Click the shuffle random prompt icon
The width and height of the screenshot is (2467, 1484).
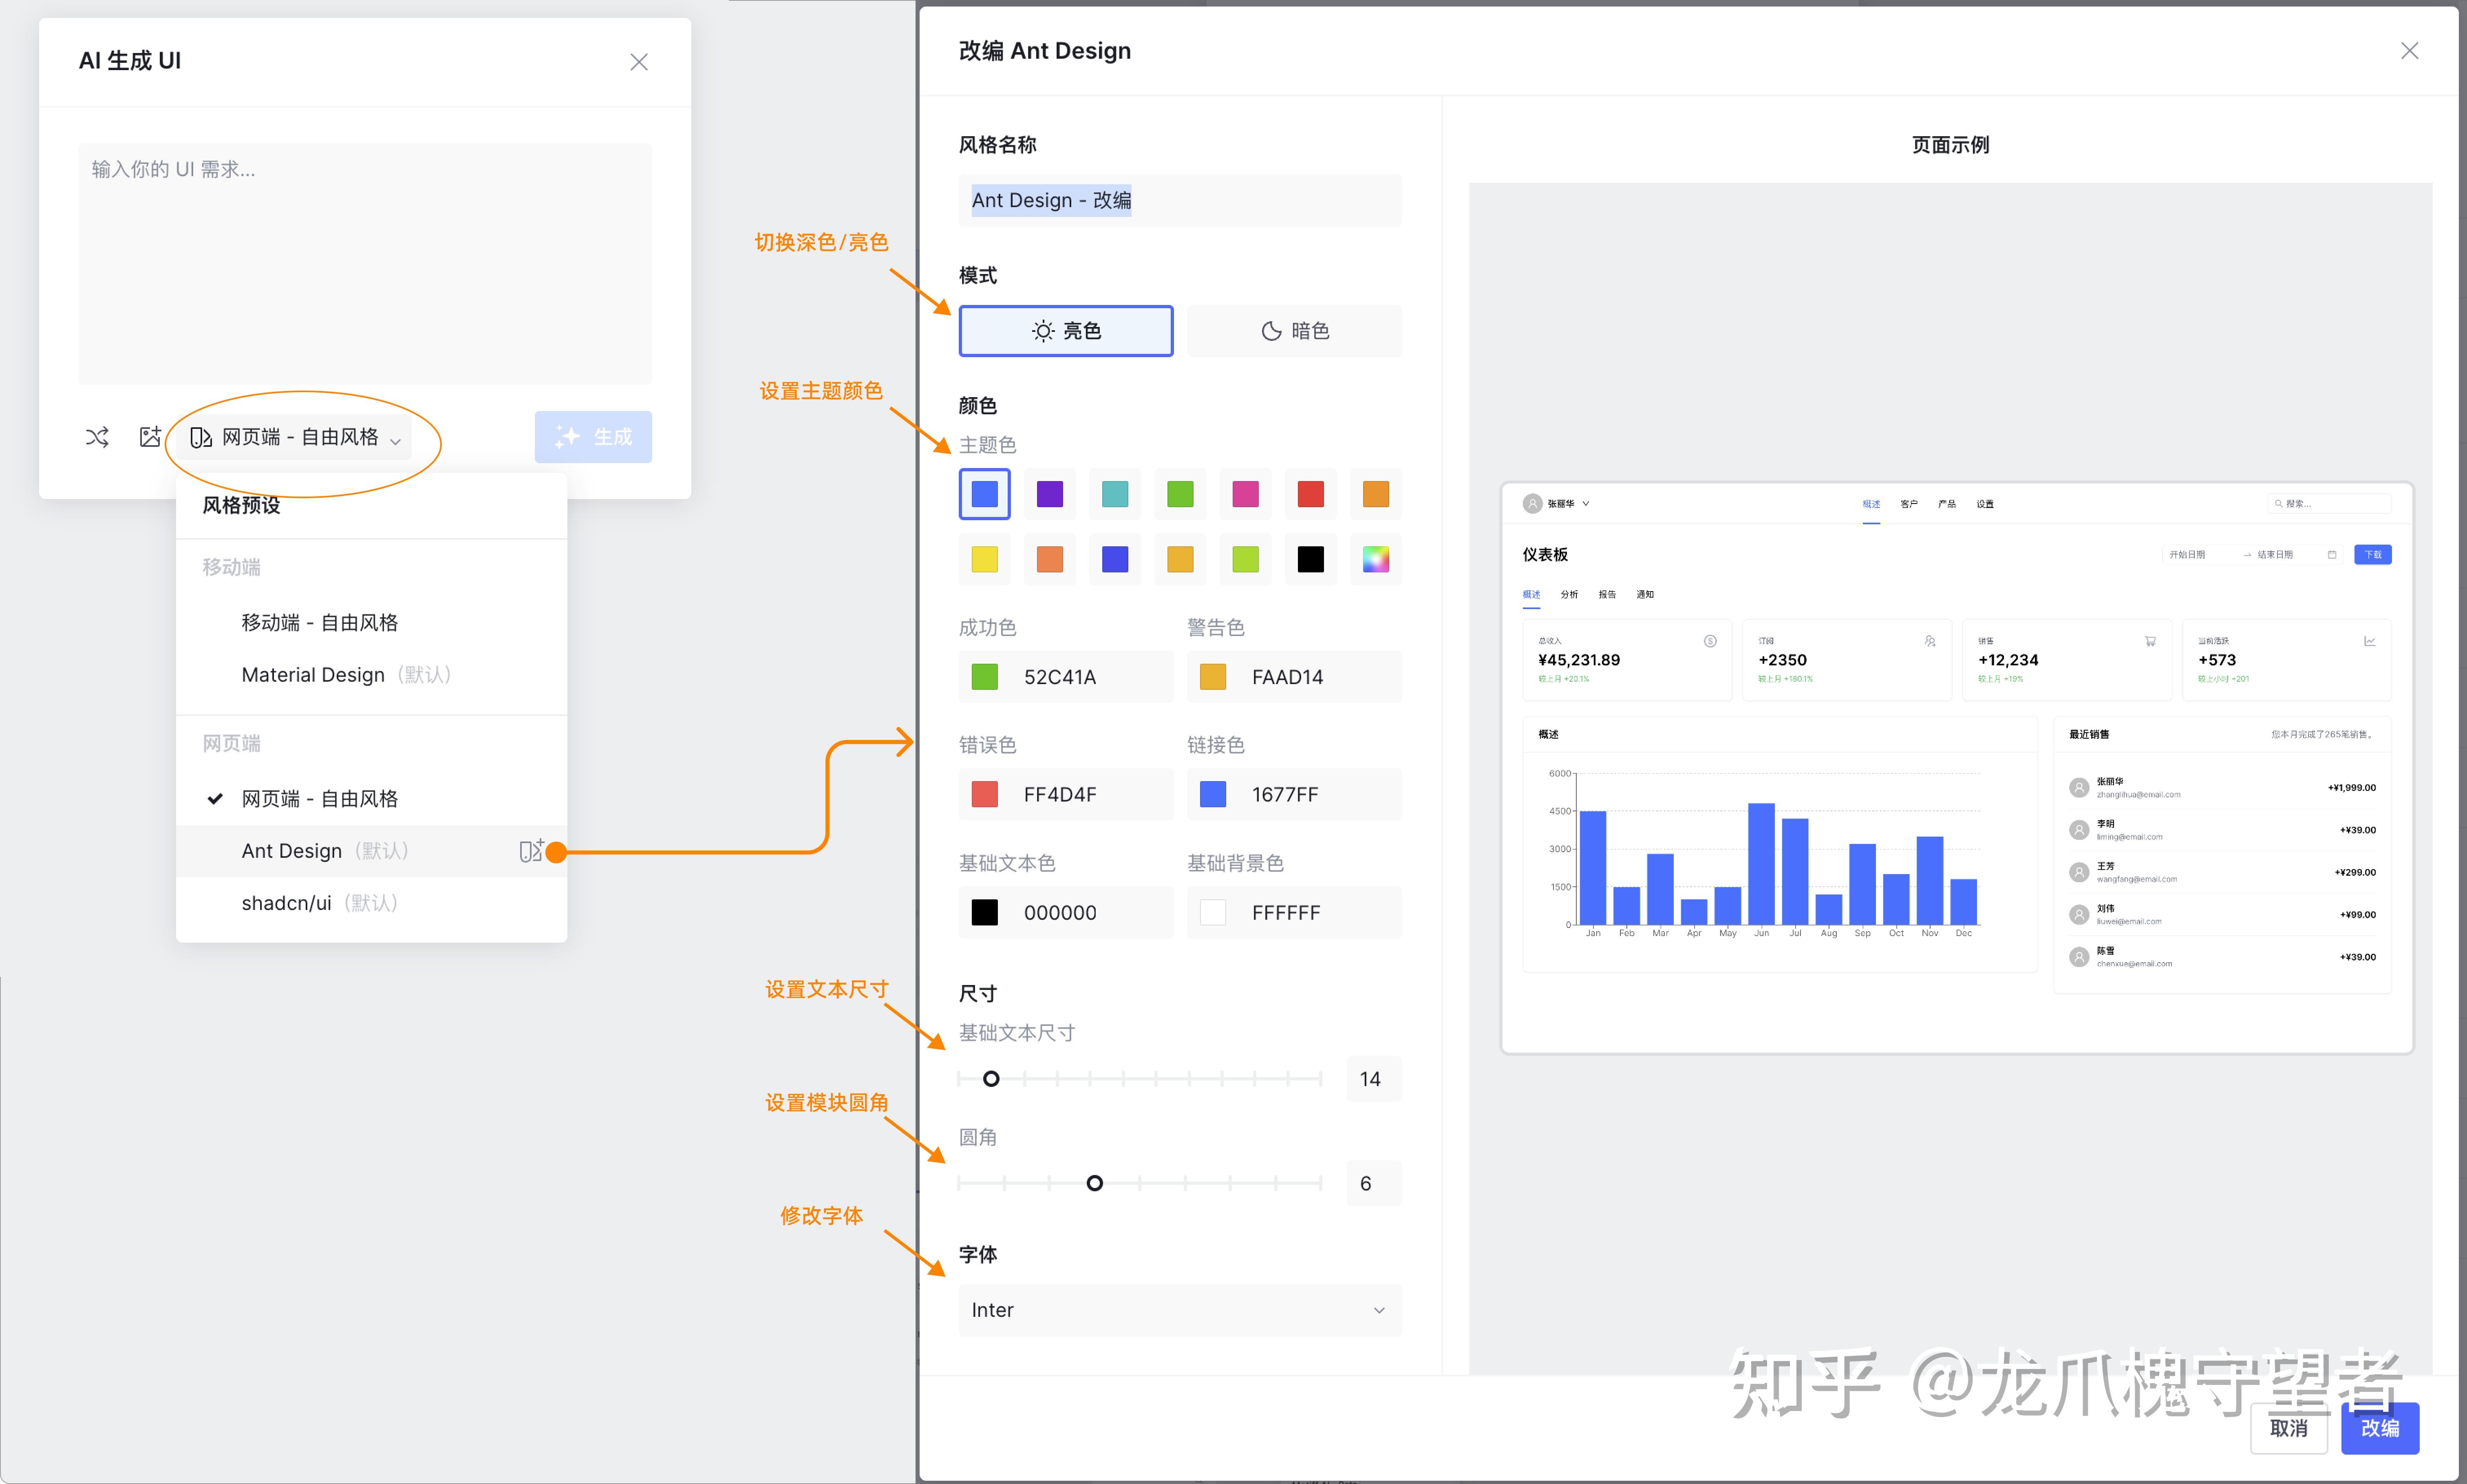[97, 437]
